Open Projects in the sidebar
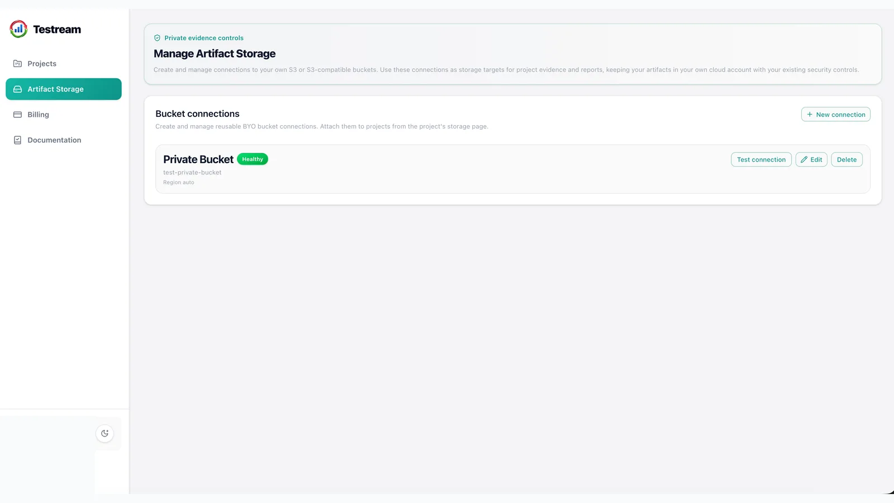This screenshot has height=503, width=894. (64, 64)
